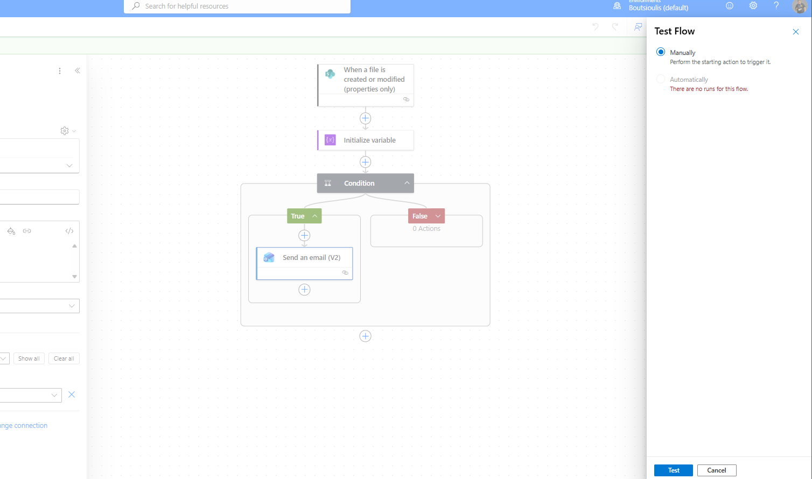This screenshot has height=479, width=812.
Task: Click the Cancel button
Action: [716, 470]
